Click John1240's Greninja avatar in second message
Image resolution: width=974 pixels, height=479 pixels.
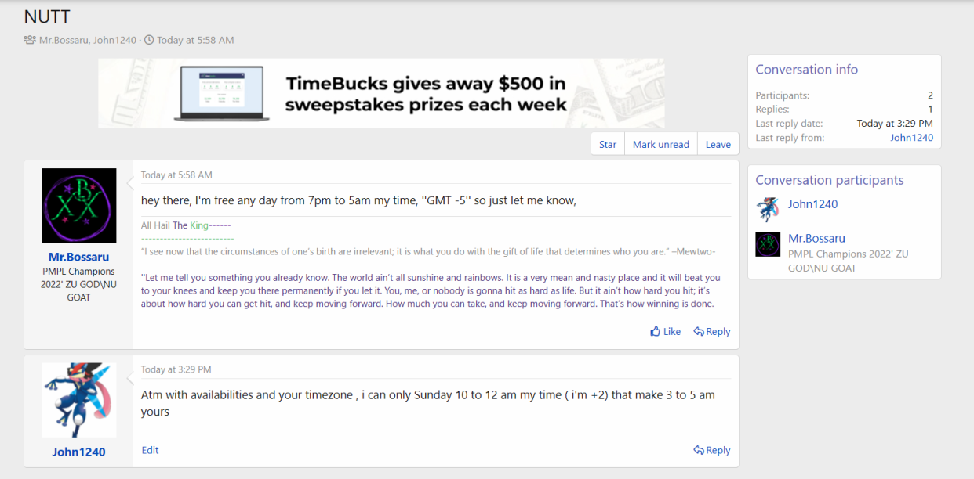[78, 400]
